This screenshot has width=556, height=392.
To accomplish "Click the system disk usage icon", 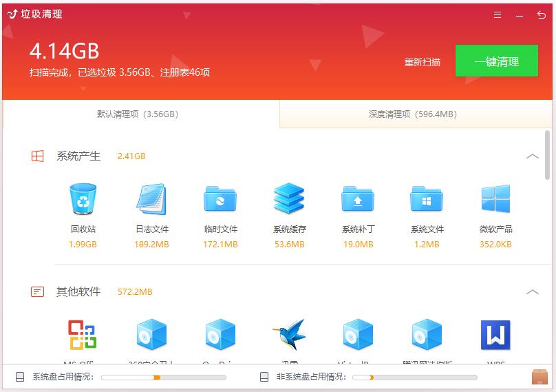I will (20, 377).
